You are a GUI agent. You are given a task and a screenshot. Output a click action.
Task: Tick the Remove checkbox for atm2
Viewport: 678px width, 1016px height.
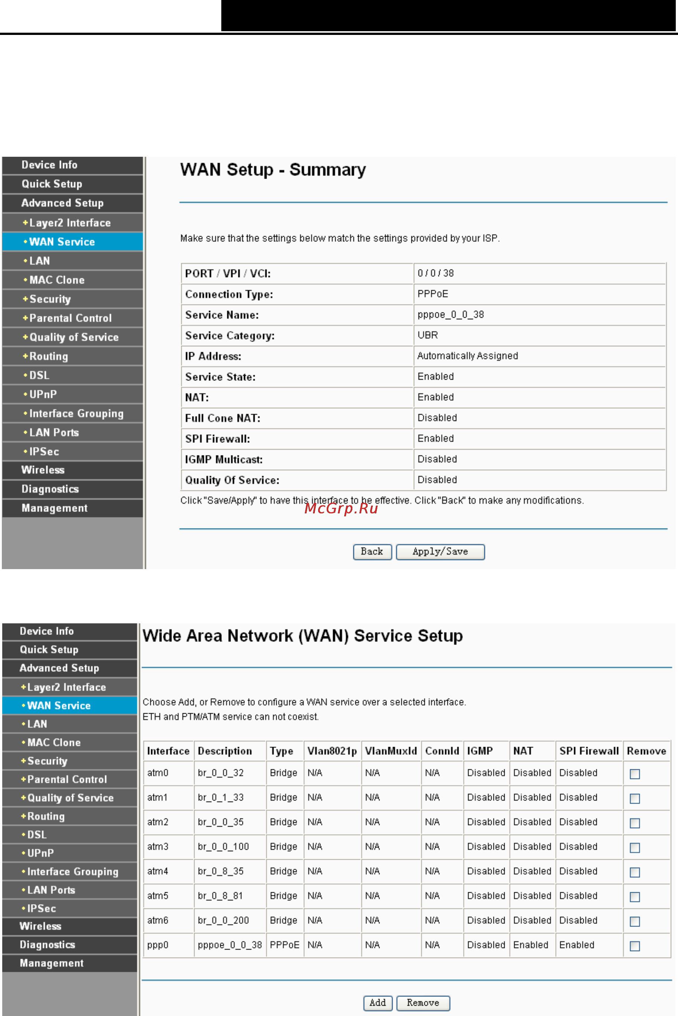coord(634,823)
